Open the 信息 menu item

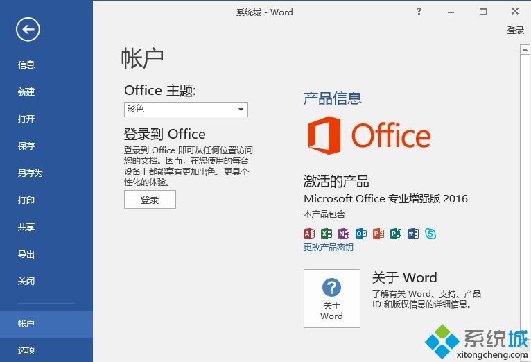pos(46,64)
